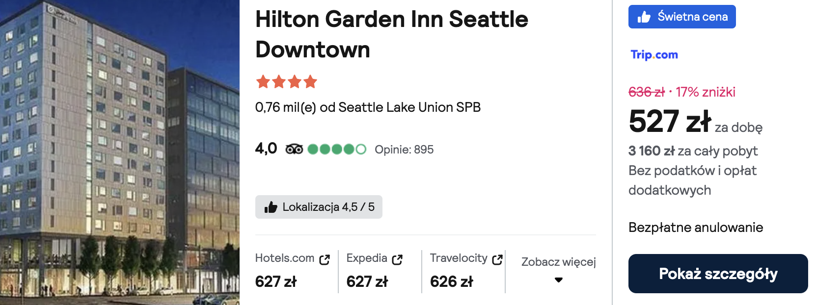Click the TripAdvisor green rating bubbles
The width and height of the screenshot is (816, 305).
coord(337,149)
